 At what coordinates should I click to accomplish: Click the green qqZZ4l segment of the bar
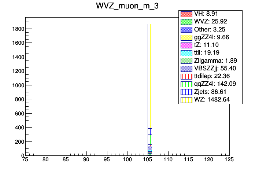coord(149,139)
